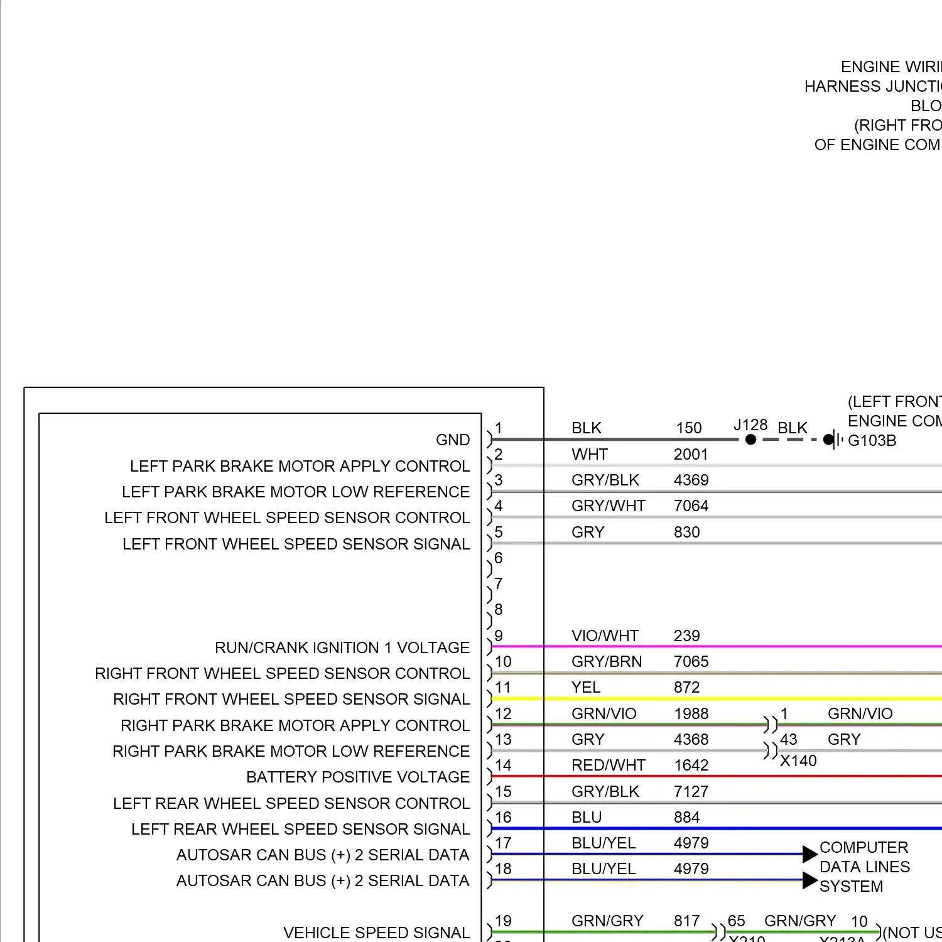
Task: Select the G103B ground label
Action: (x=872, y=440)
